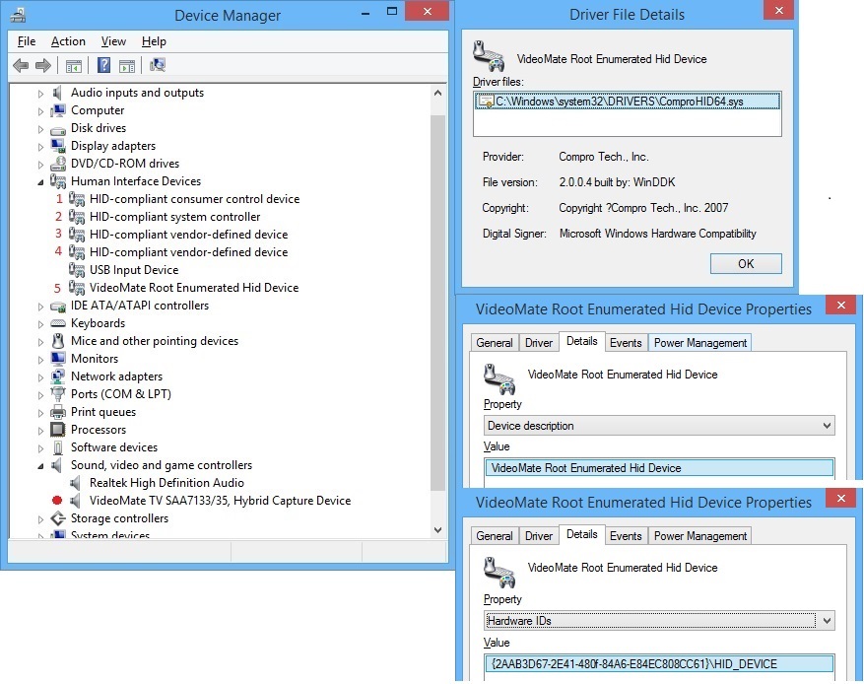
Task: Select the Ports (COM & LPT) icon
Action: [58, 394]
